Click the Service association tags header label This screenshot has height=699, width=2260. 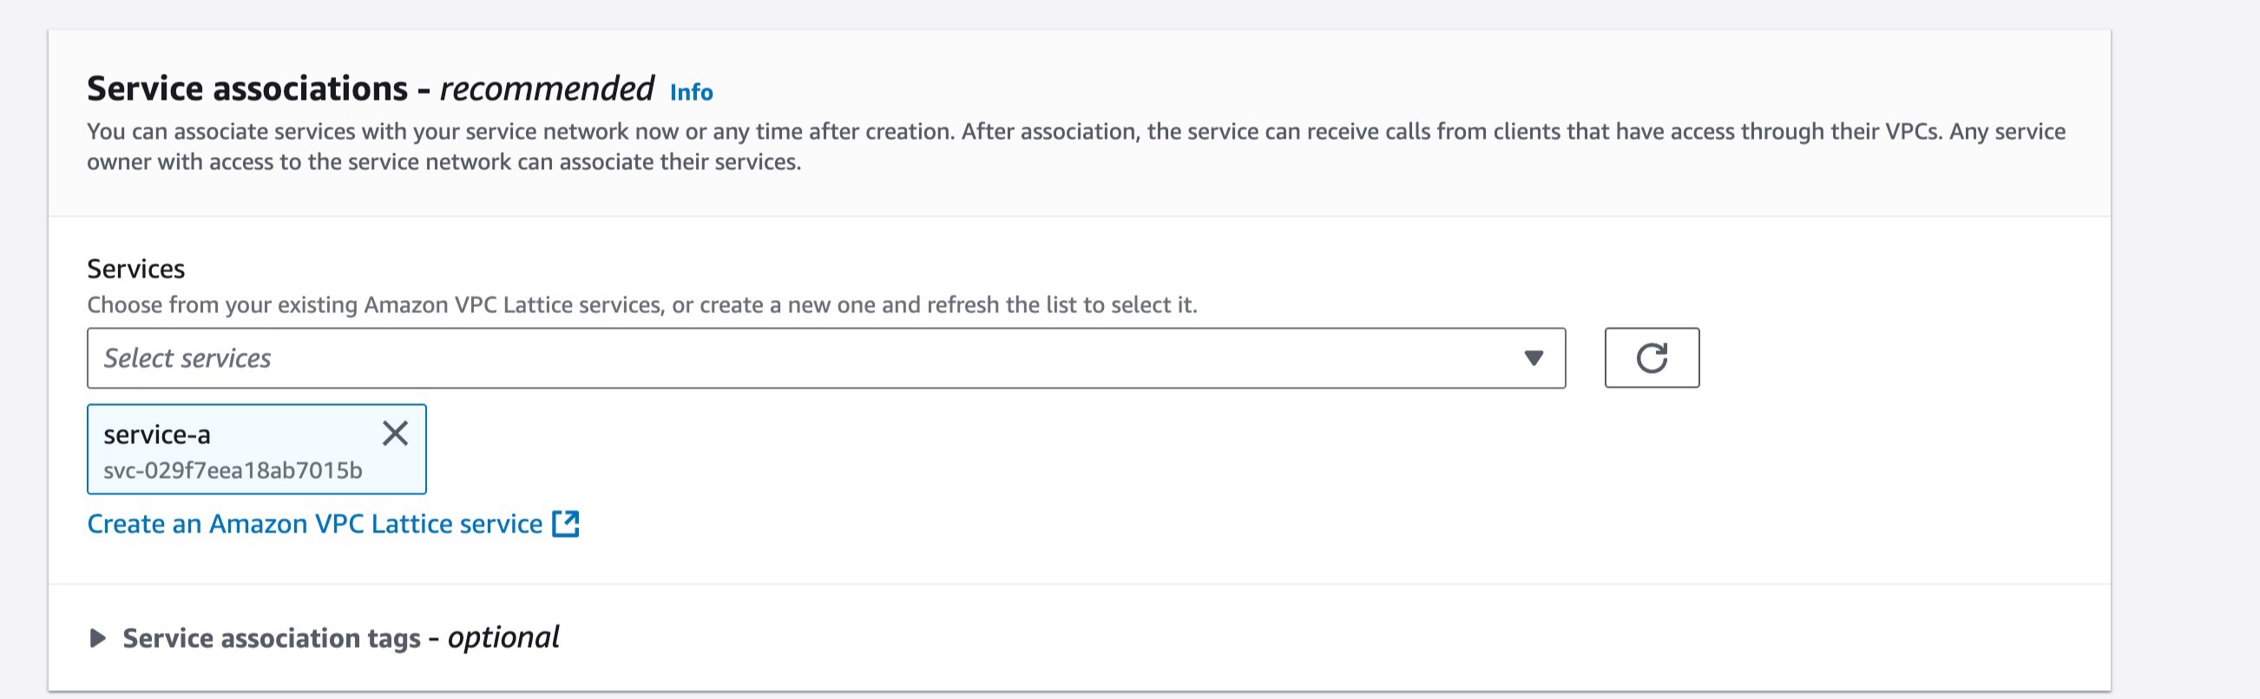[x=340, y=637]
